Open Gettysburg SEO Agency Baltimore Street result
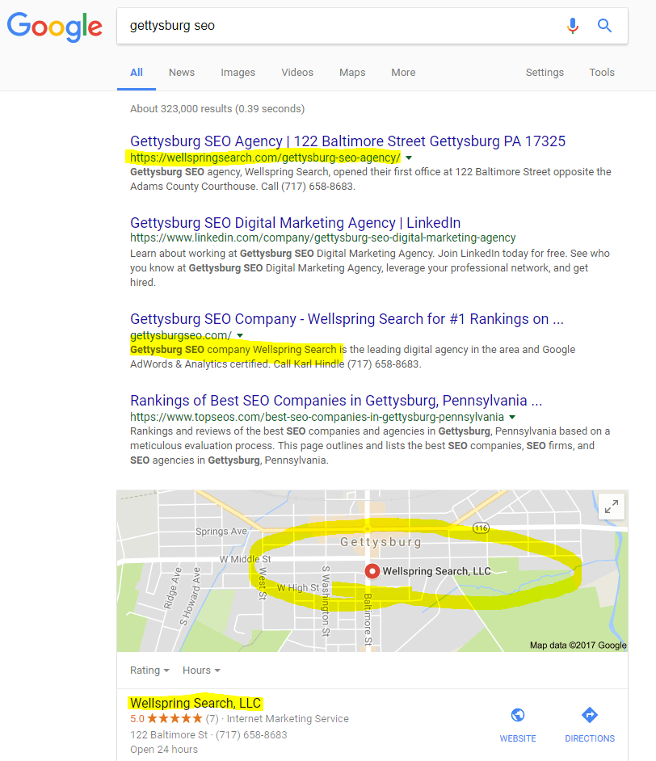656x761 pixels. tap(348, 141)
